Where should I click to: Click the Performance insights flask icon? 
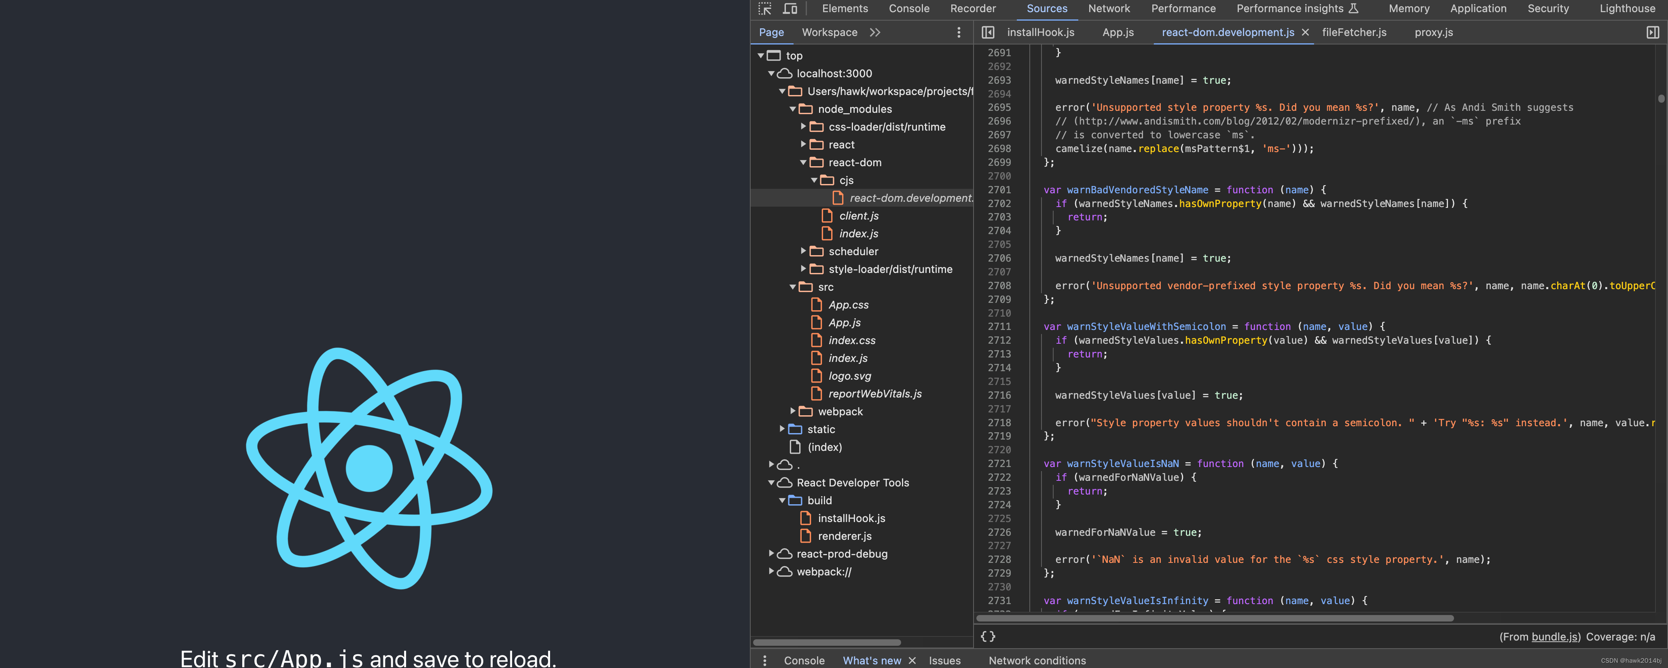(1353, 8)
